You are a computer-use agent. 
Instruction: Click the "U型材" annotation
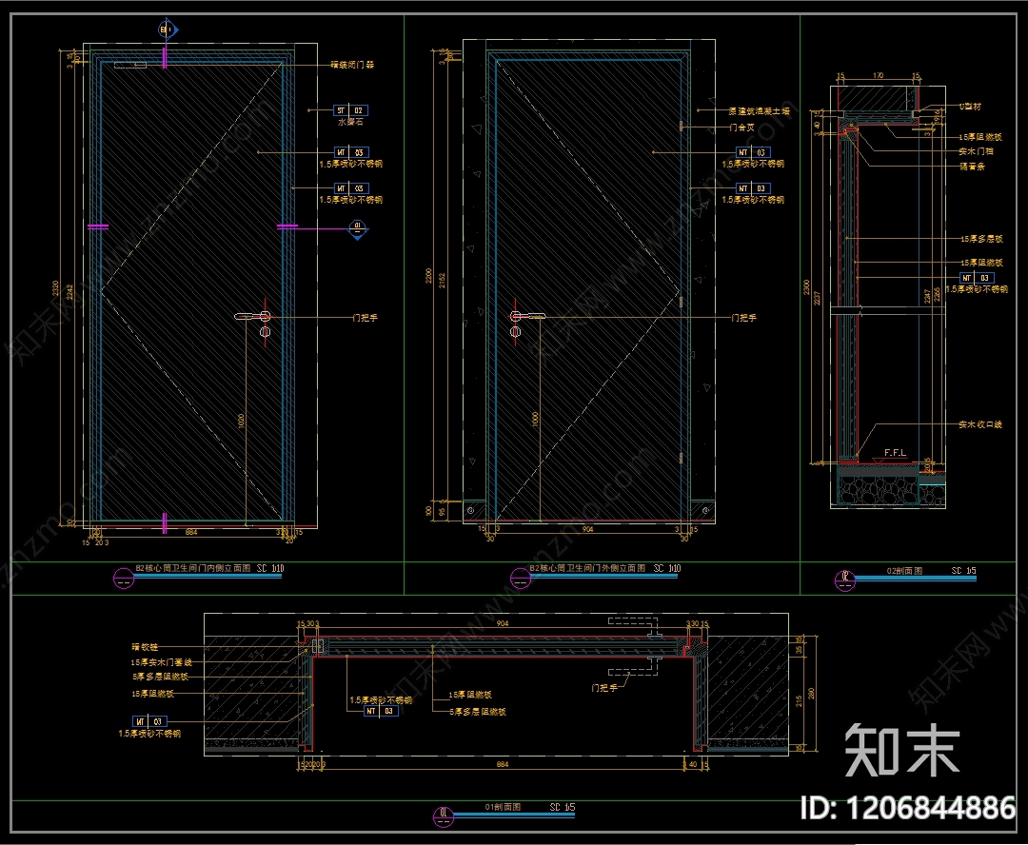pos(970,107)
